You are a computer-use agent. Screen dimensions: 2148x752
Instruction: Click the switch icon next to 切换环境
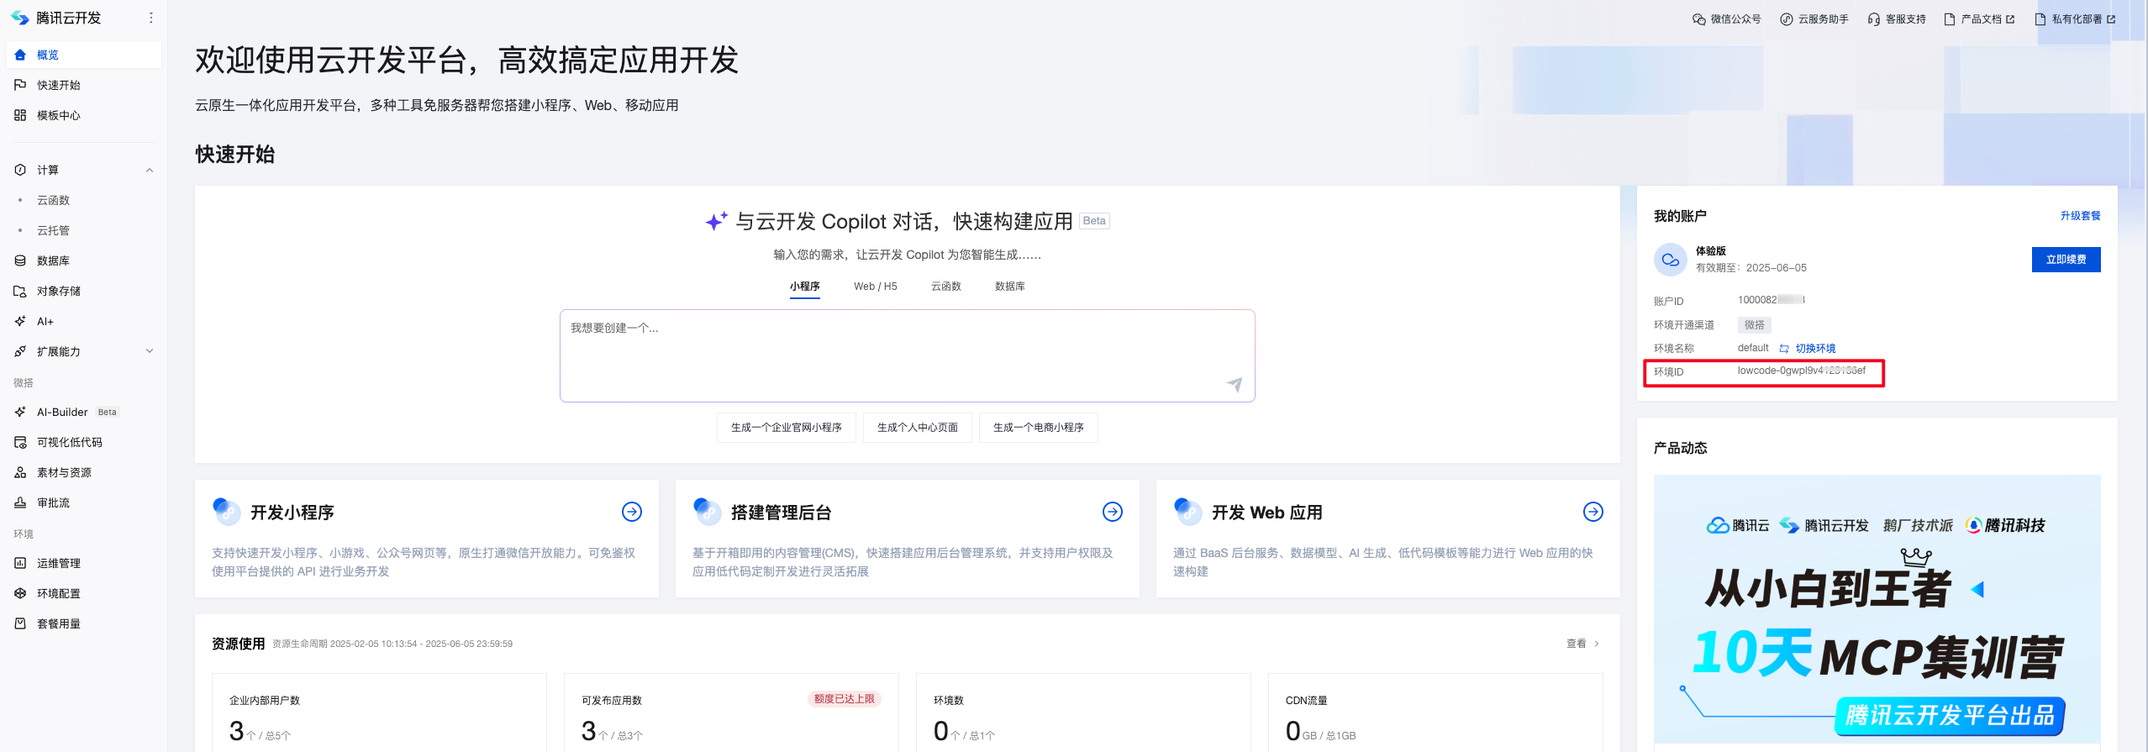click(x=1784, y=349)
